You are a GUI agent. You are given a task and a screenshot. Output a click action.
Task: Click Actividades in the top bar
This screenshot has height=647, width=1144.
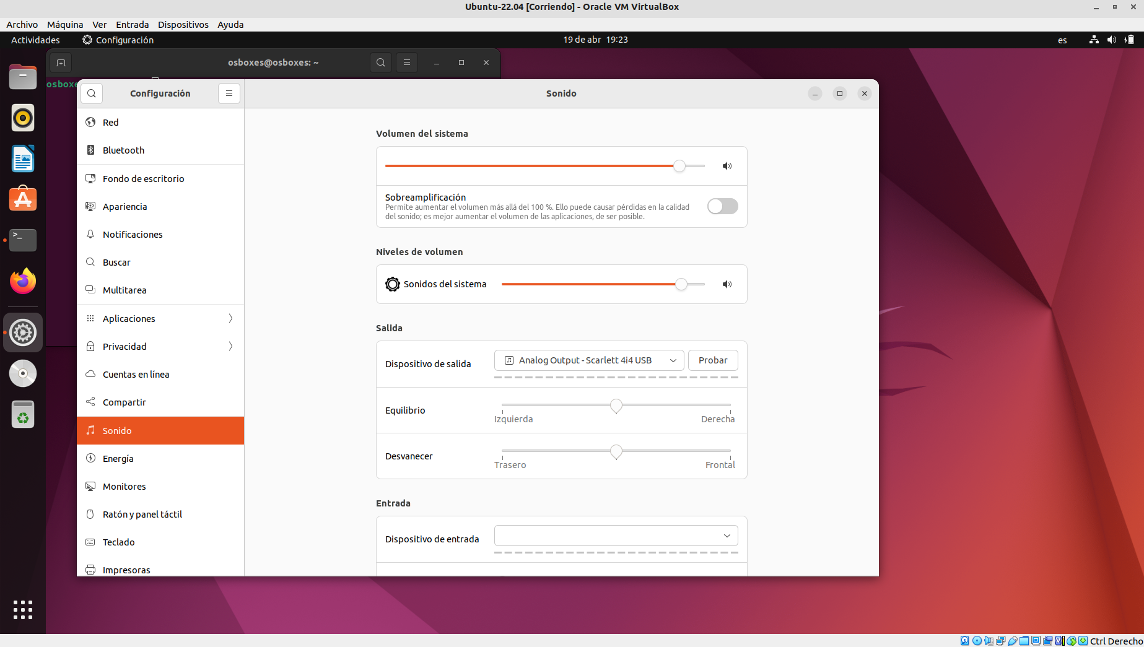click(x=35, y=40)
